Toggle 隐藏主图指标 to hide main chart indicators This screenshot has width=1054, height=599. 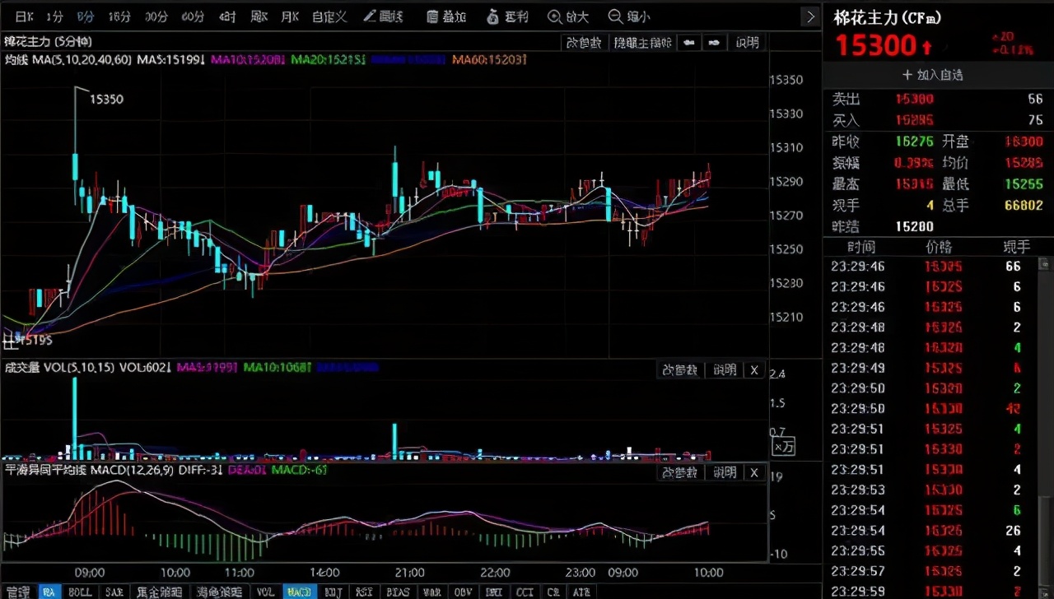642,42
